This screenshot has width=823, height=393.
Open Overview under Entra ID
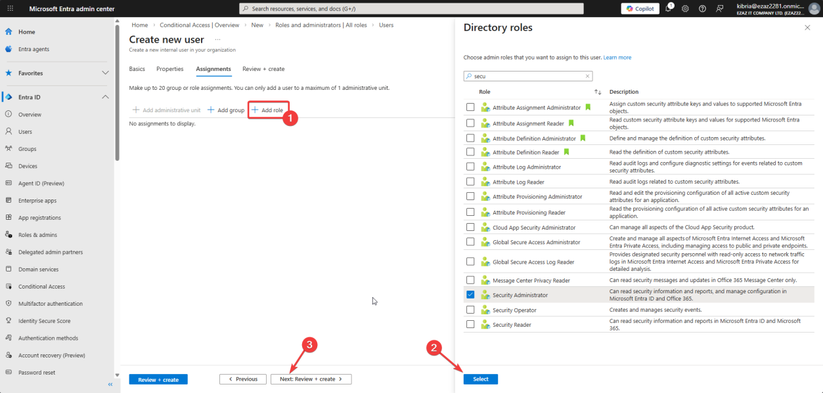pos(30,114)
